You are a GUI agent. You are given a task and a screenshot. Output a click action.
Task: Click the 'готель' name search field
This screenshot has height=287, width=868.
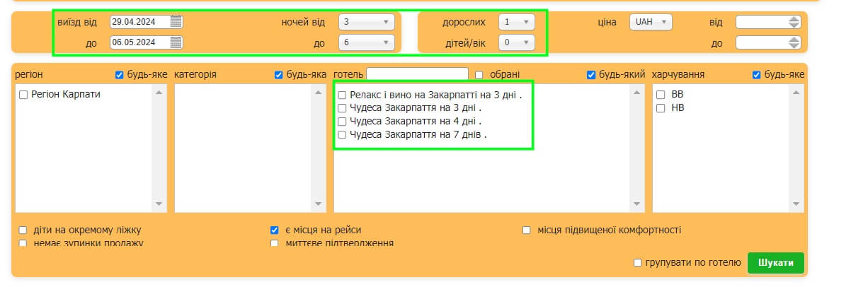(x=417, y=74)
